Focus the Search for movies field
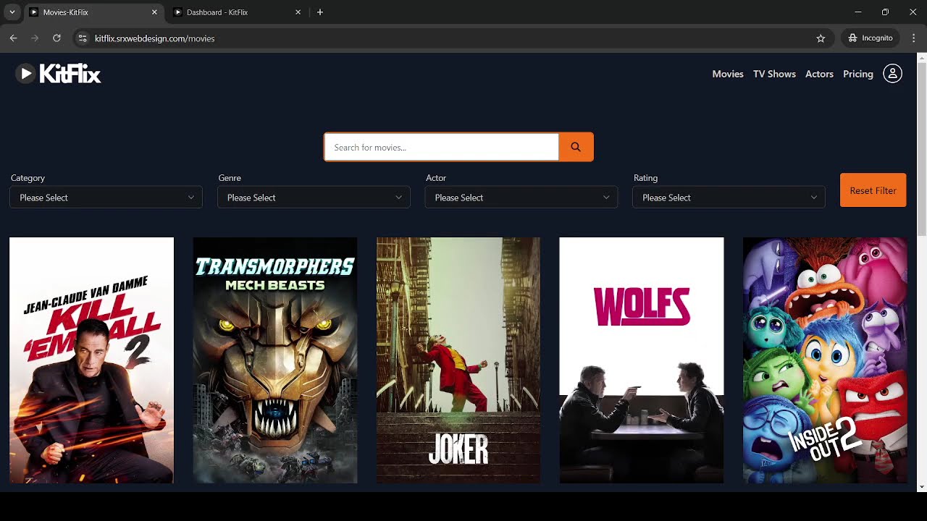The height and width of the screenshot is (521, 927). pyautogui.click(x=442, y=147)
